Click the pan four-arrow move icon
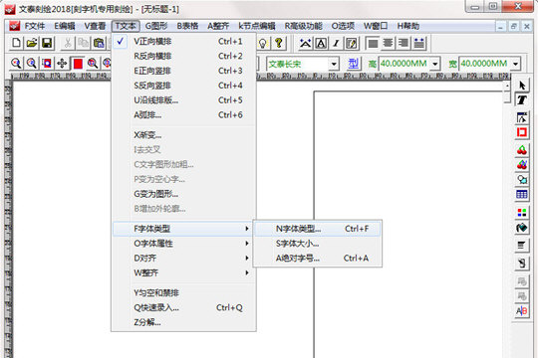The width and height of the screenshot is (538, 358). pos(62,63)
